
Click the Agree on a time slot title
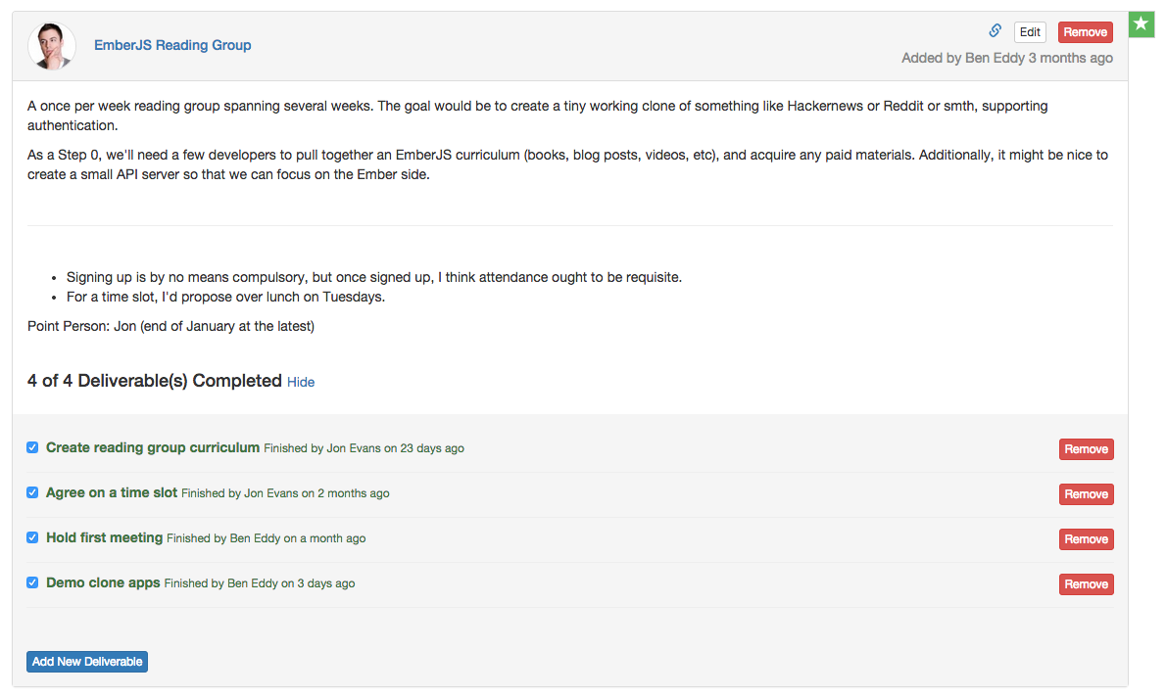pyautogui.click(x=112, y=492)
